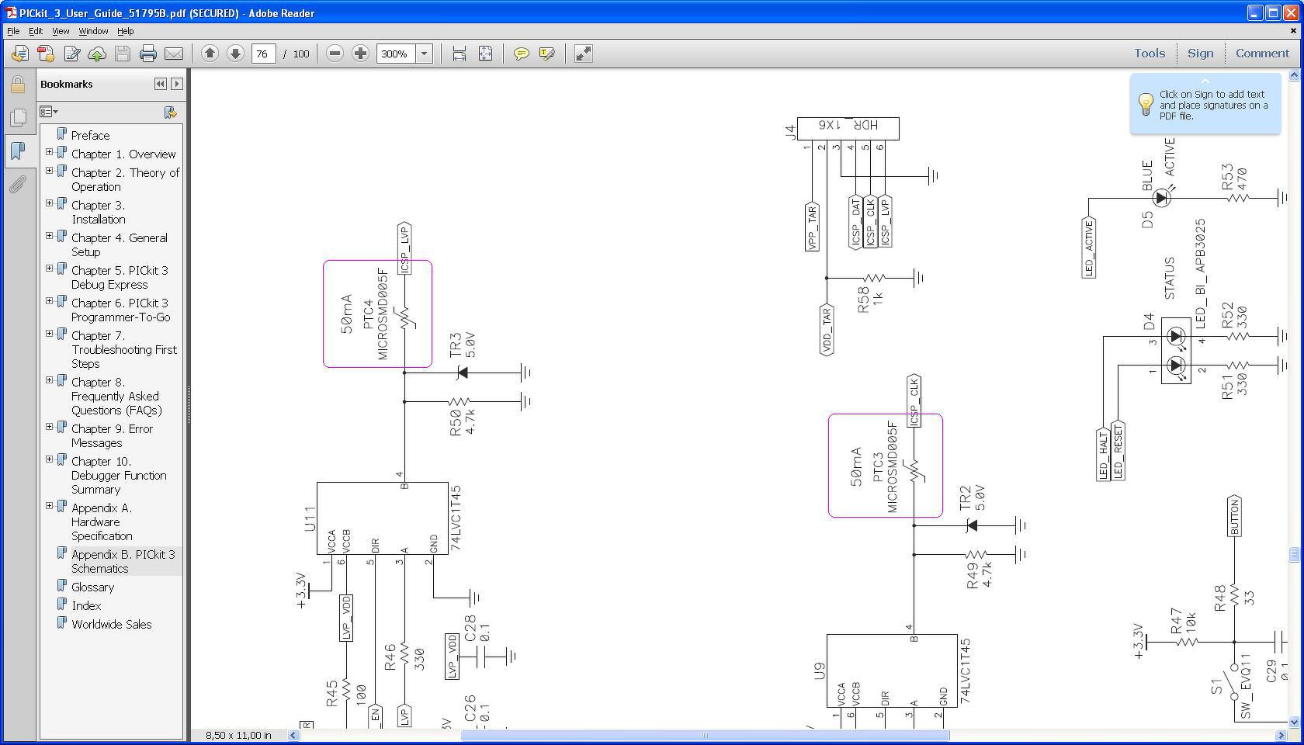Open the Security Settings padlock panel
This screenshot has width=1304, height=745.
[x=18, y=84]
